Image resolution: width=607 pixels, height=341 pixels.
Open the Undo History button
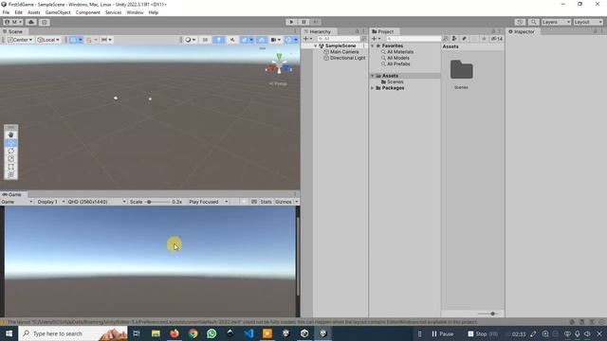click(521, 22)
